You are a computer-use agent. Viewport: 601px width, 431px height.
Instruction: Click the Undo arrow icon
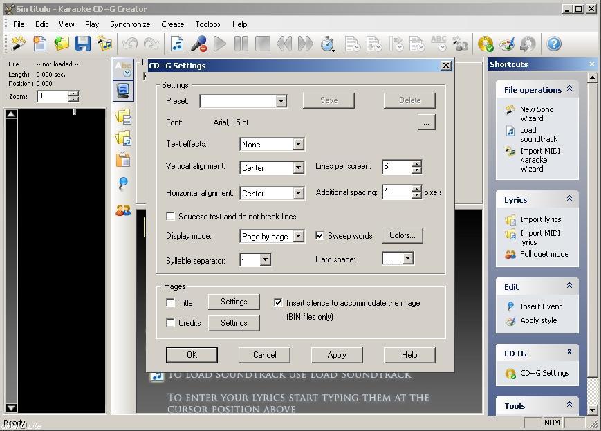(131, 43)
